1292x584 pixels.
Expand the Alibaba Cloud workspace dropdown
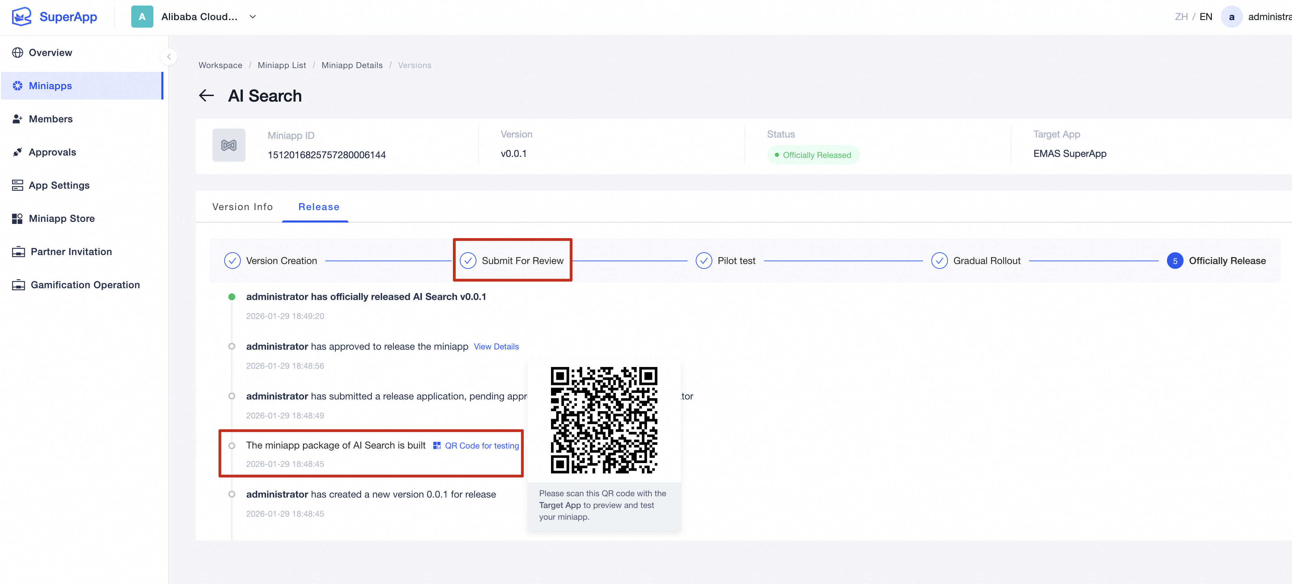click(253, 17)
